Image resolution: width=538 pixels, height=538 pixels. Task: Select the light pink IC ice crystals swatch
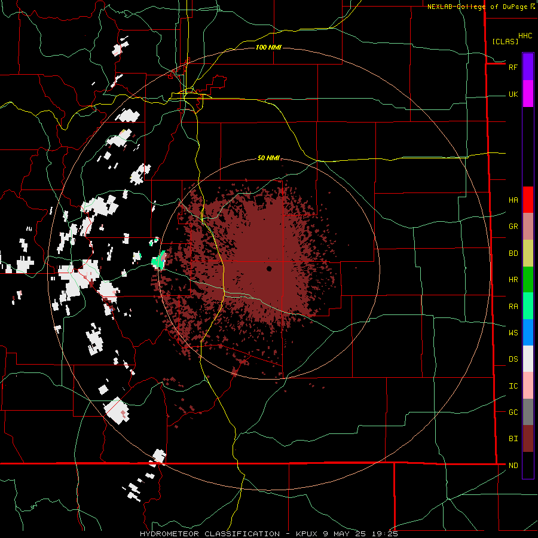(528, 386)
